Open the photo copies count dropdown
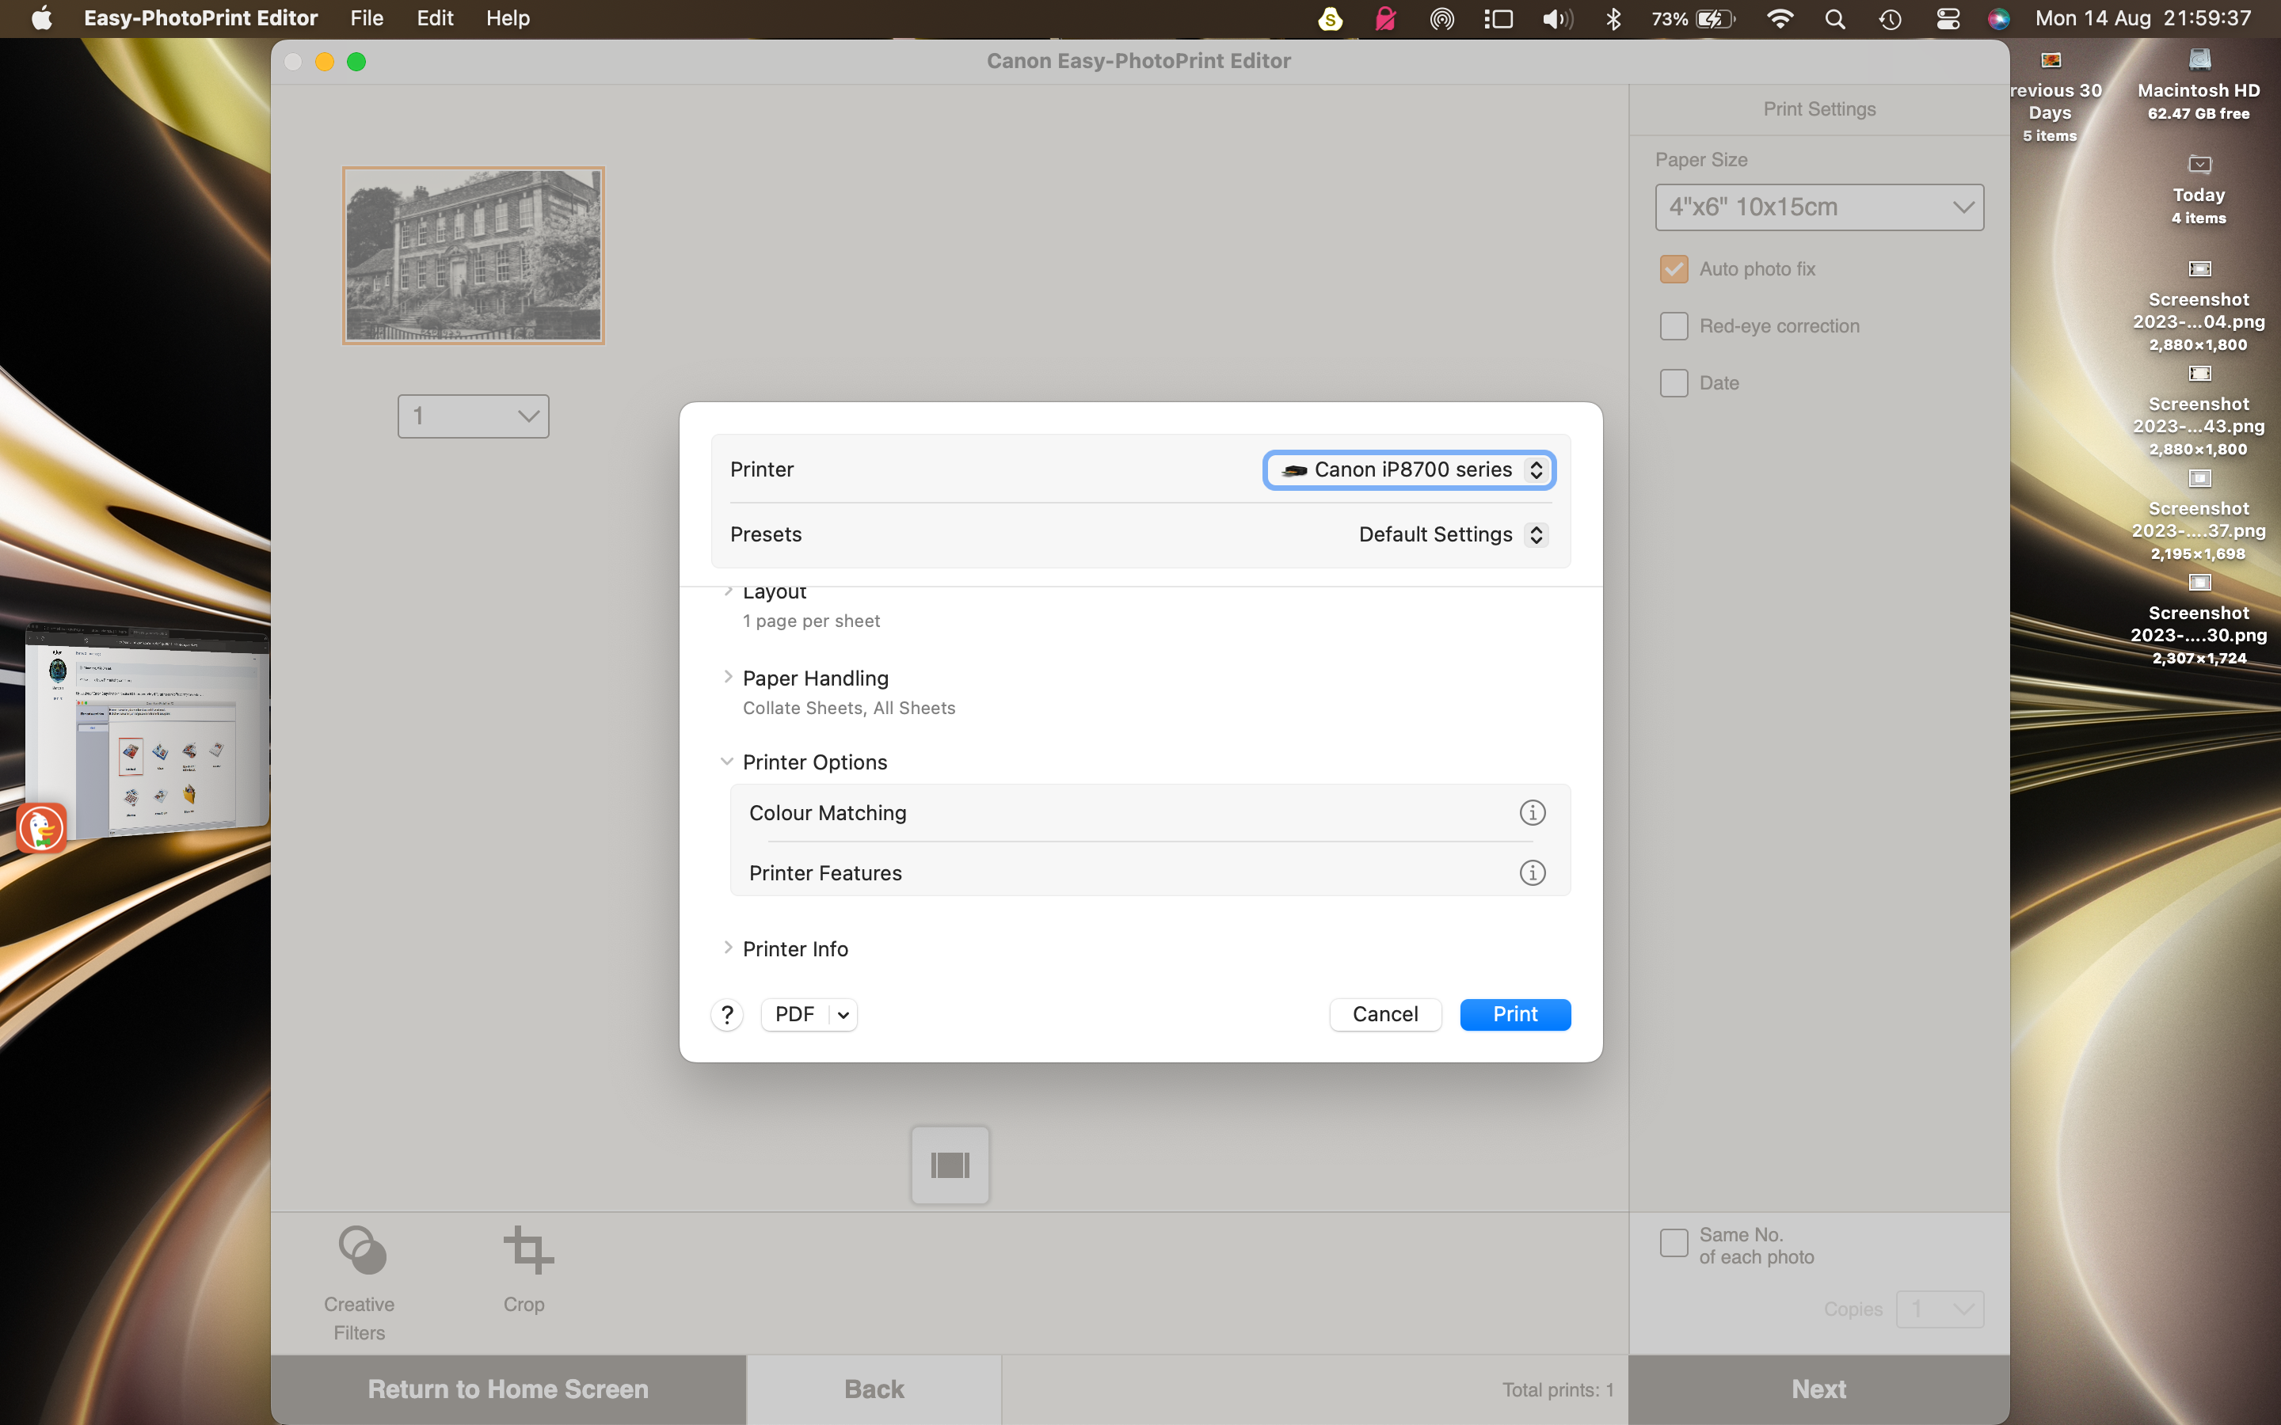 coord(473,416)
